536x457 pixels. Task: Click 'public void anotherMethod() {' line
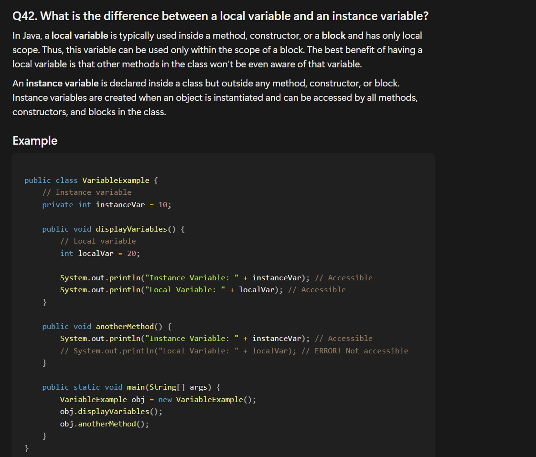coord(107,327)
